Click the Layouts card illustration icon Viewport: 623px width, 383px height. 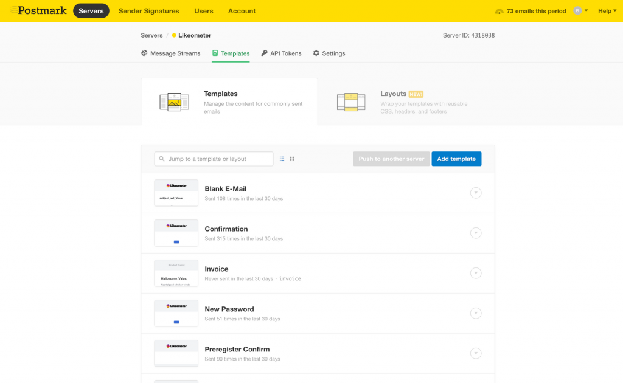click(x=351, y=102)
